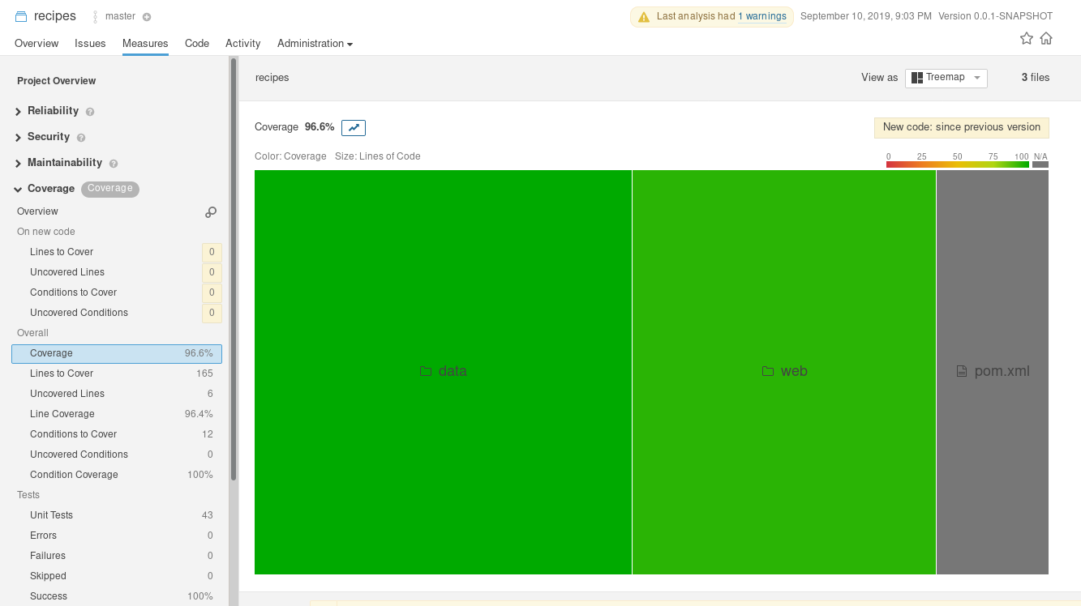Screen dimensions: 1081x606
Task: Select overall Lines to Cover 165
Action: pos(117,373)
